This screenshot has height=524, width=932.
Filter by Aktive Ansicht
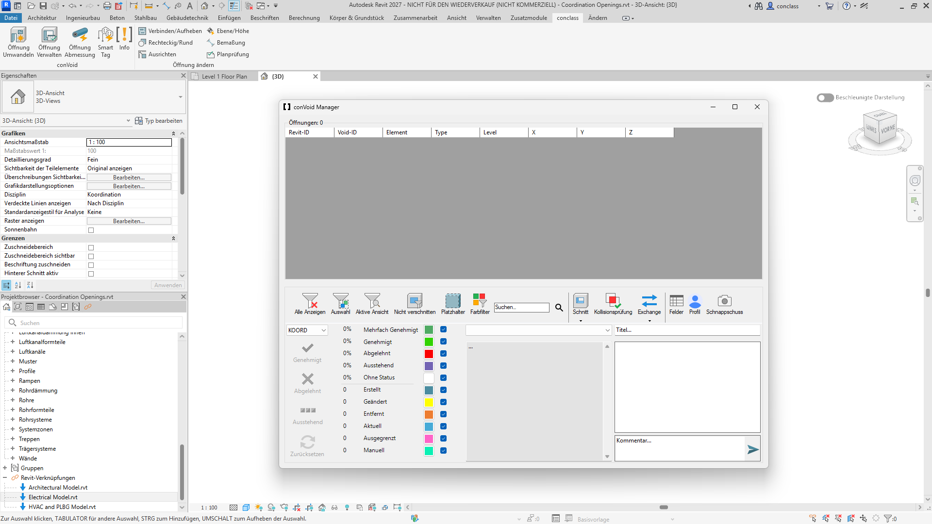pyautogui.click(x=372, y=304)
